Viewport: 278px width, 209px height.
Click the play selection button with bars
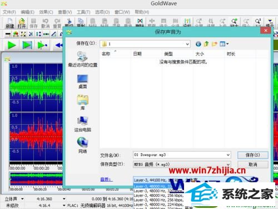click(27, 45)
